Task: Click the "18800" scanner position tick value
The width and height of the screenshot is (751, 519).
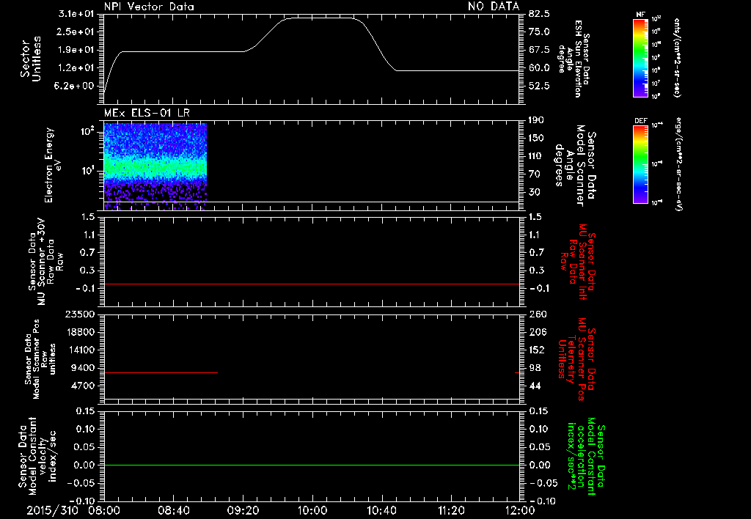Action: 80,332
